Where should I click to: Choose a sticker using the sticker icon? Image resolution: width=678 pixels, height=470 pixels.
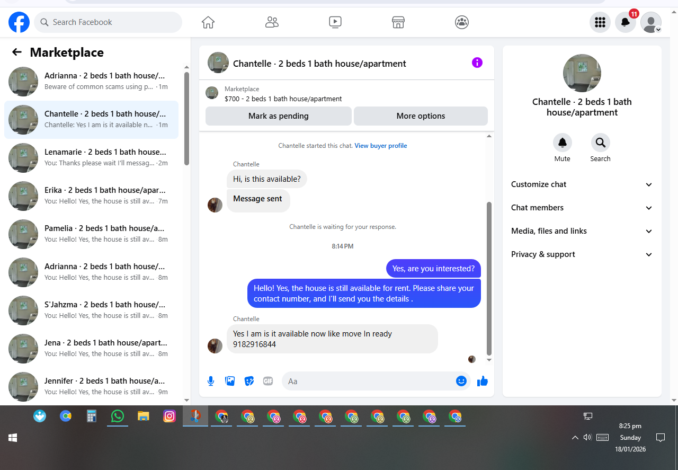(x=249, y=381)
